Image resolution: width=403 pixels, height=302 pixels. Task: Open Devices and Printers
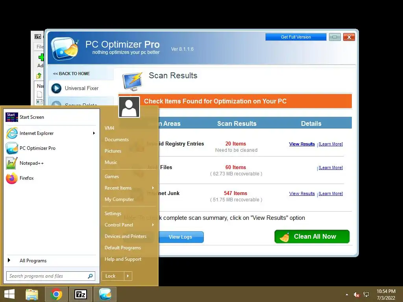(126, 236)
